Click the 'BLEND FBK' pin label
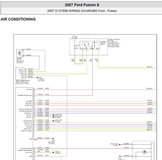This screenshot has width=162, height=160. 29,105
